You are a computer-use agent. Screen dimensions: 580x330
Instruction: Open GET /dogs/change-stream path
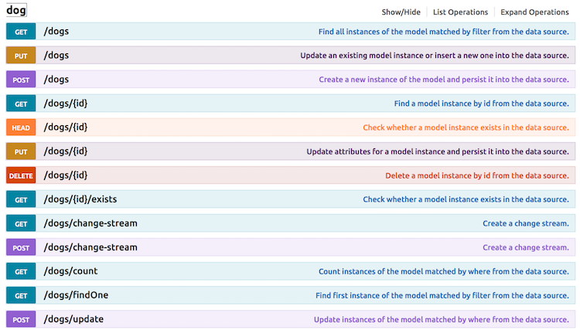tap(90, 223)
